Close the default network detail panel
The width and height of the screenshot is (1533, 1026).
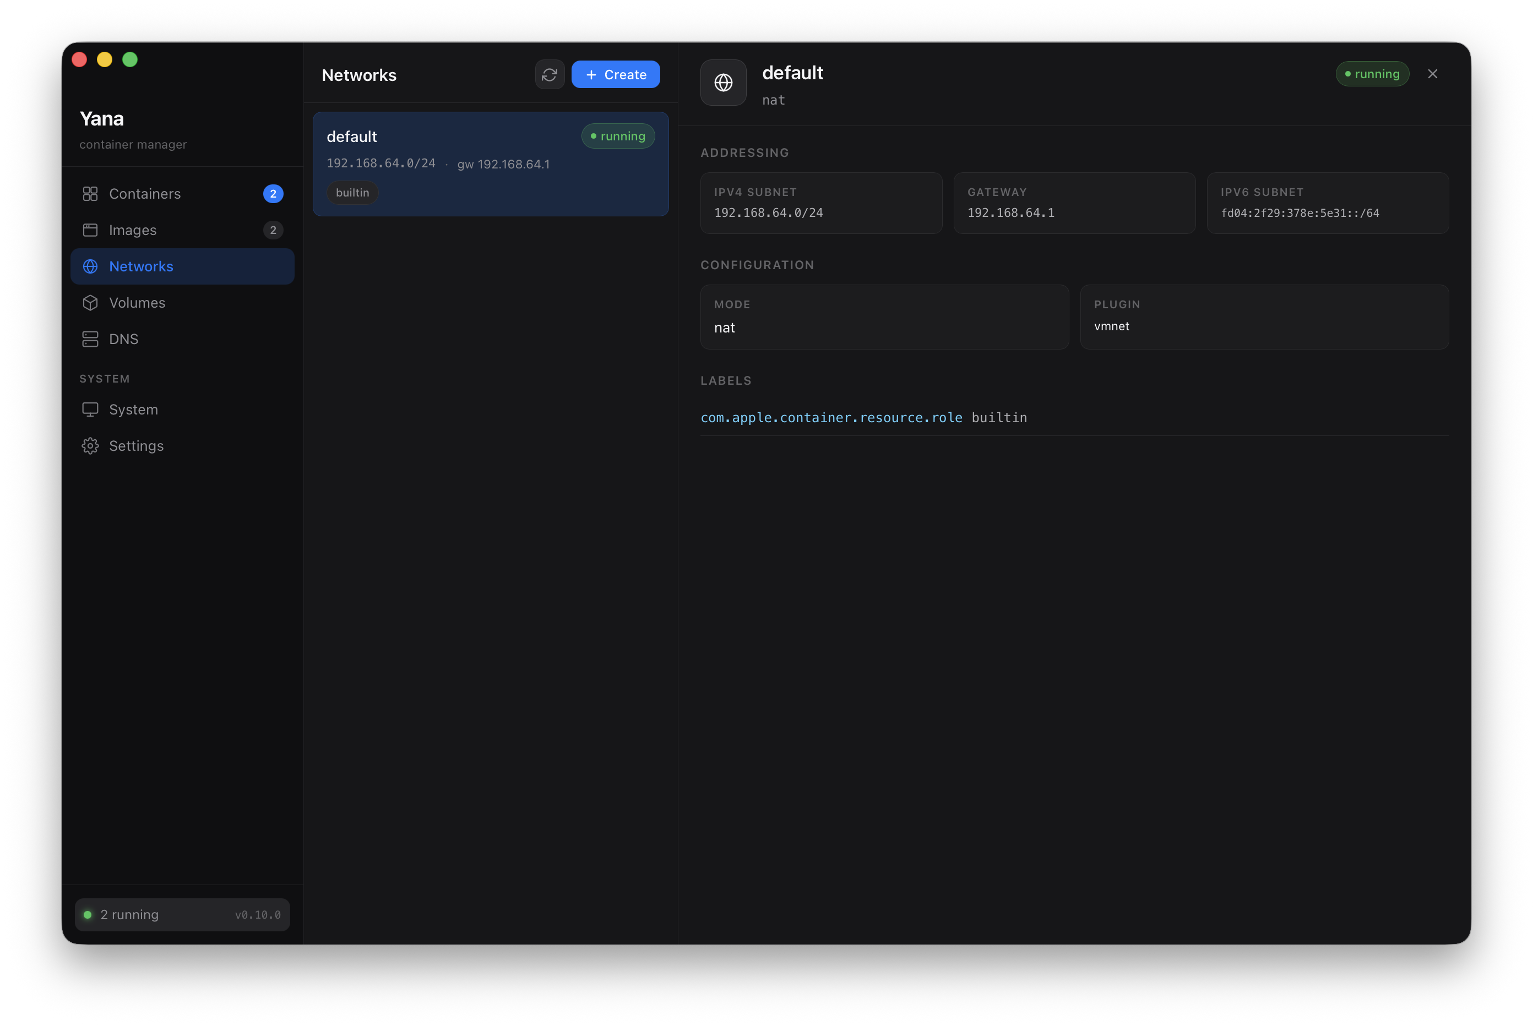point(1433,73)
